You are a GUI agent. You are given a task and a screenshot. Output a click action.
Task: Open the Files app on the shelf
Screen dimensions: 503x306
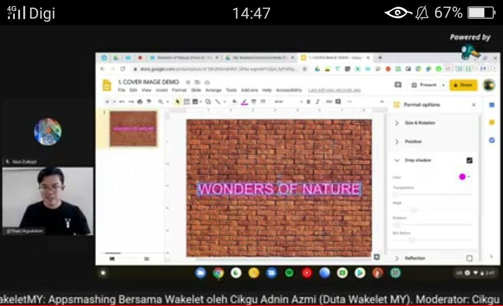click(200, 273)
